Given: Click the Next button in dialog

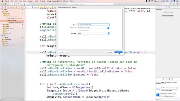Looking at the screenshot, I should 118,52.
